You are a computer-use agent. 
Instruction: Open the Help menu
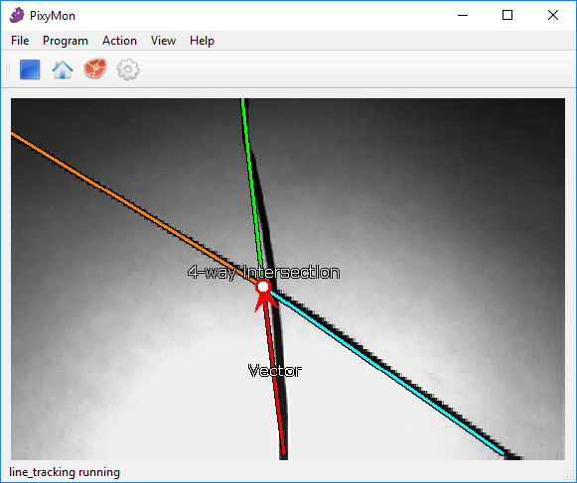202,41
